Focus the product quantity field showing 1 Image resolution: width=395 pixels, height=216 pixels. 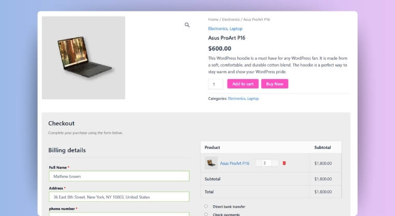click(x=216, y=84)
